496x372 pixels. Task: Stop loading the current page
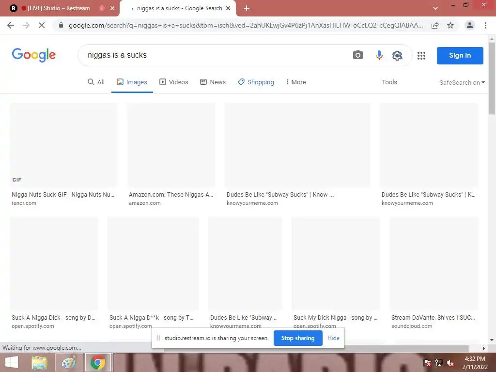pos(42,25)
